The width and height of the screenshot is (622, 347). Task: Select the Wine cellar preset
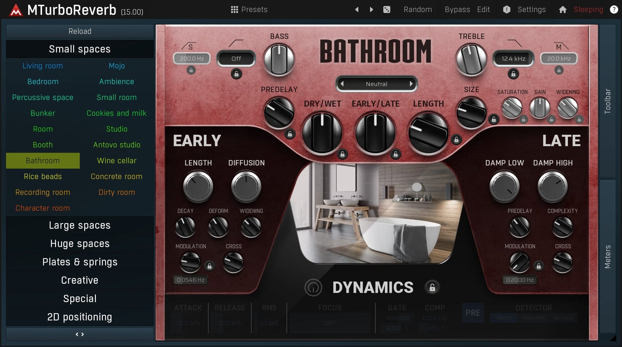pyautogui.click(x=116, y=160)
